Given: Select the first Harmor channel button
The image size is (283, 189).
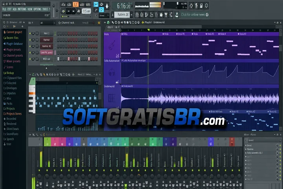Looking at the screenshot, I should 46,40.
